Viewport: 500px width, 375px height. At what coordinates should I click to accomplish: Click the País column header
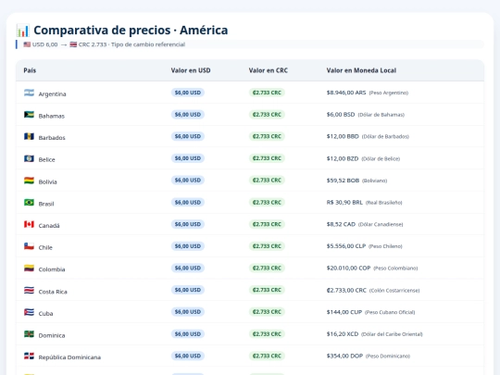pos(30,70)
